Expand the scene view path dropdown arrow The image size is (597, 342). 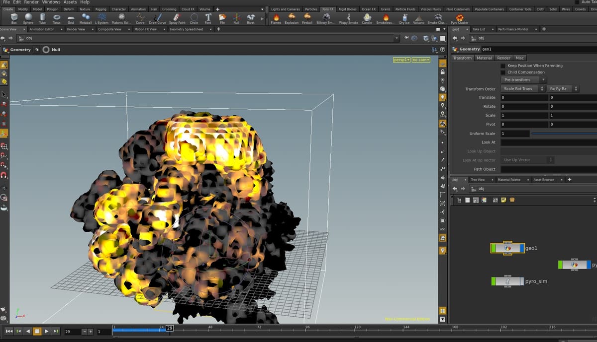[397, 38]
